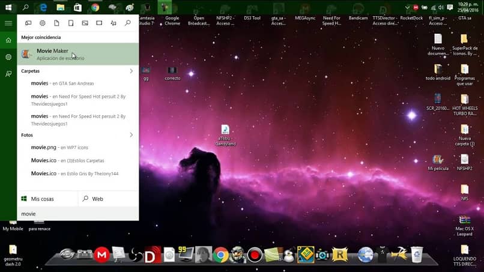484x272 pixels.
Task: Filter search results by apps icon
Action: [28, 23]
